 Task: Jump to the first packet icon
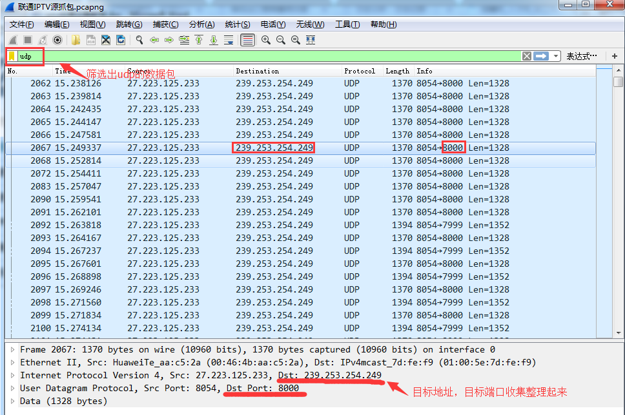(199, 40)
